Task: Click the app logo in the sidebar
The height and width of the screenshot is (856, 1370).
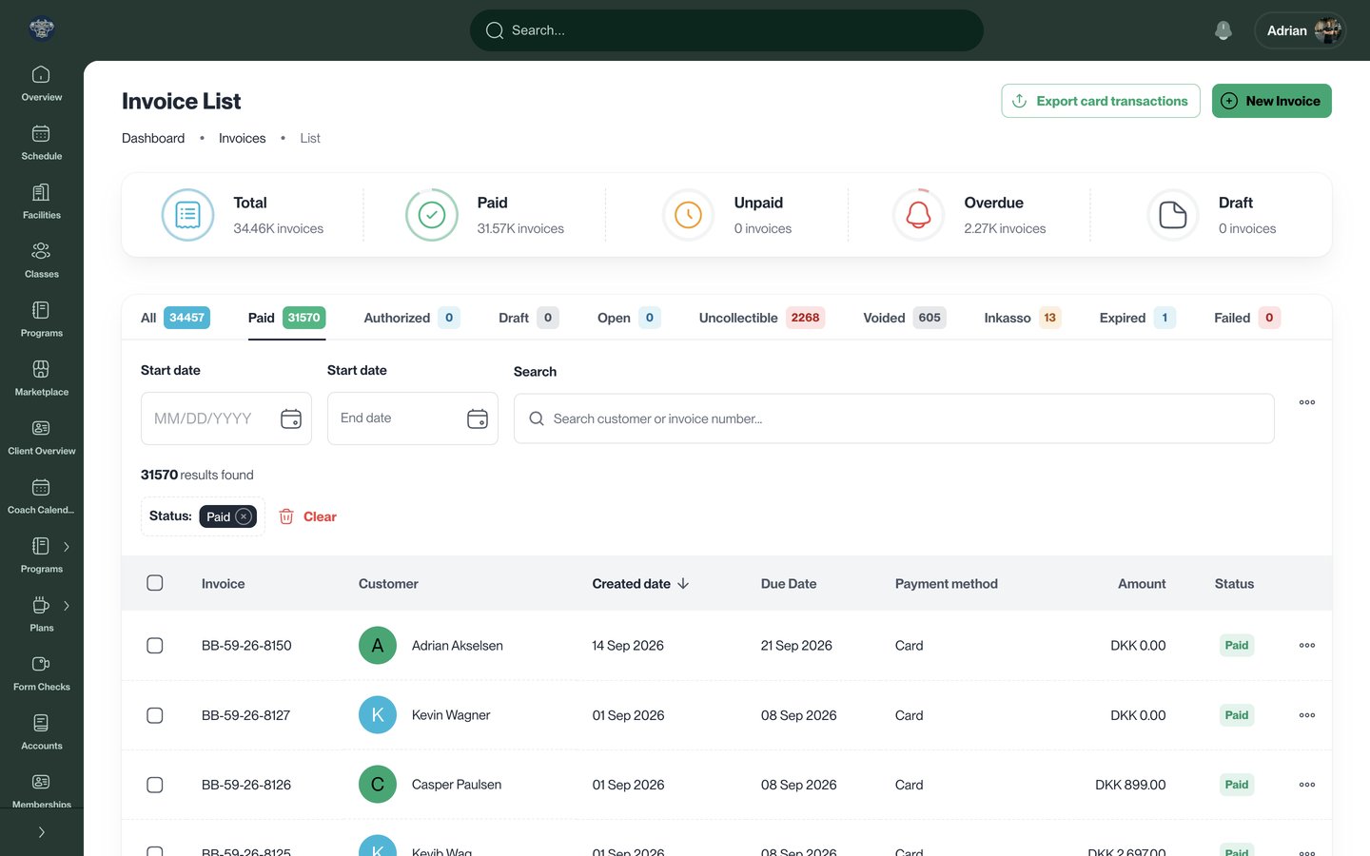Action: pos(42,29)
